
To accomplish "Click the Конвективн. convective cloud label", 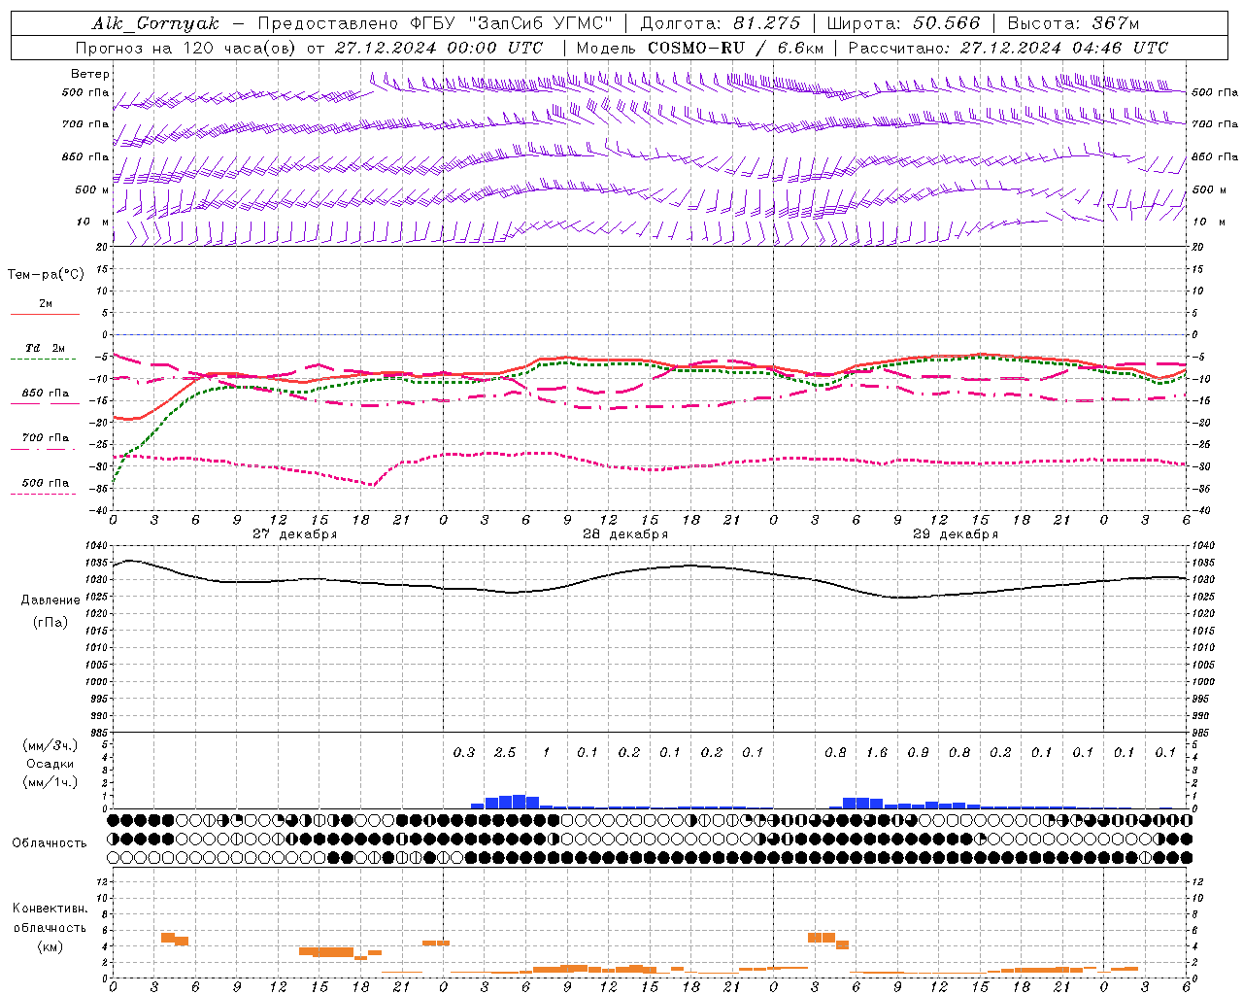I will click(x=50, y=909).
